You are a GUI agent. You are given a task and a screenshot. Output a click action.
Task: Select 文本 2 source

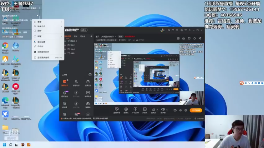(71, 49)
